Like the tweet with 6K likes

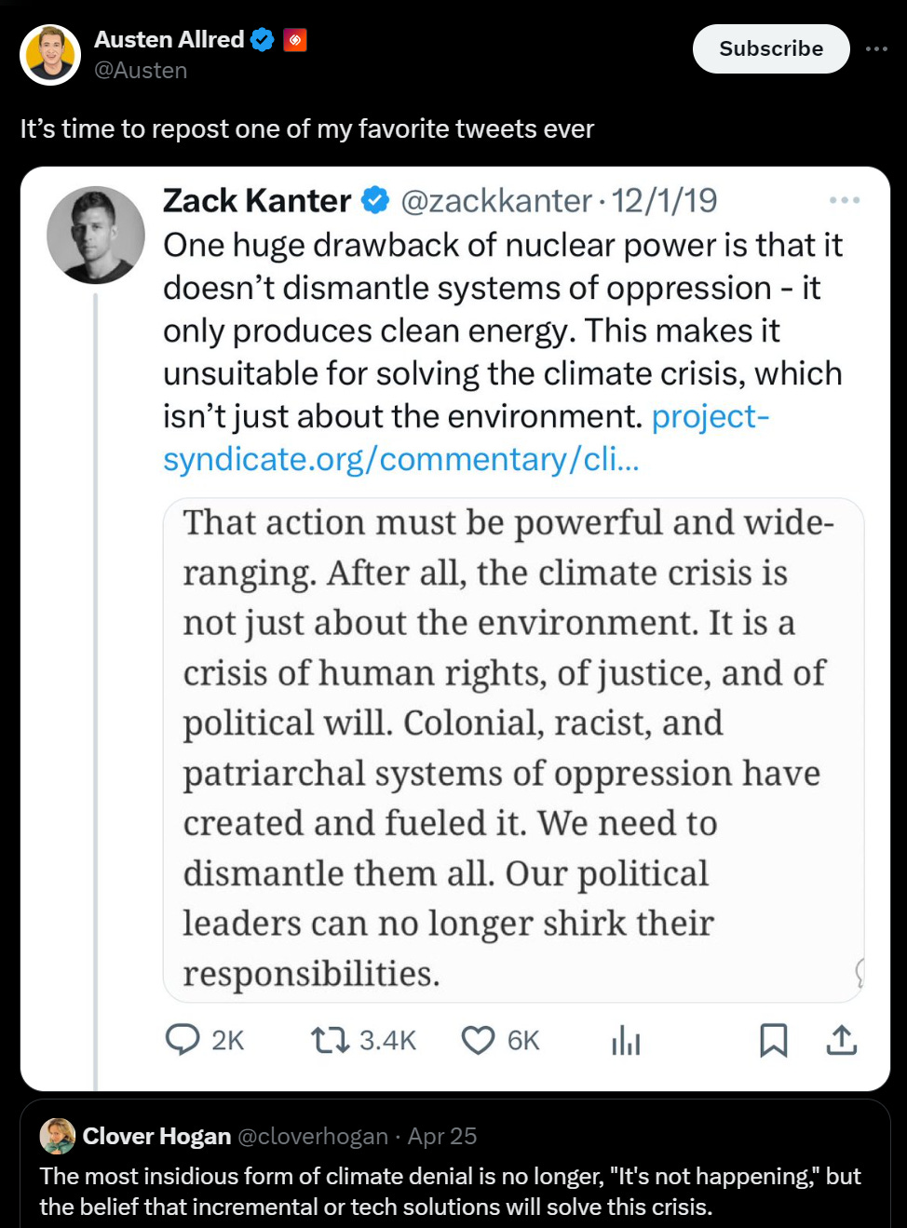point(479,1039)
